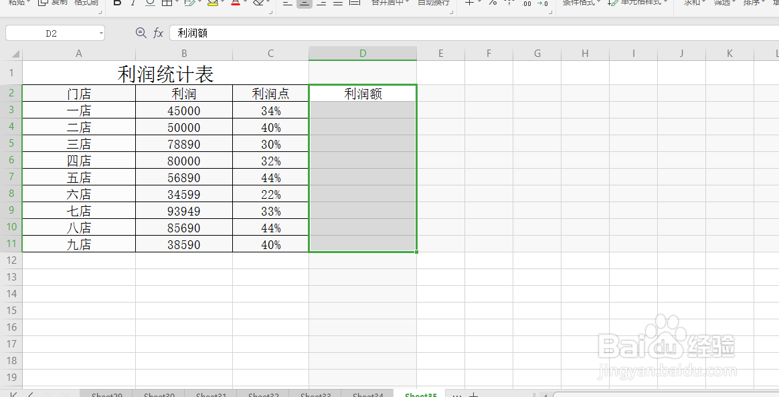Click the 利润点 header cell
The image size is (779, 397).
pos(270,94)
